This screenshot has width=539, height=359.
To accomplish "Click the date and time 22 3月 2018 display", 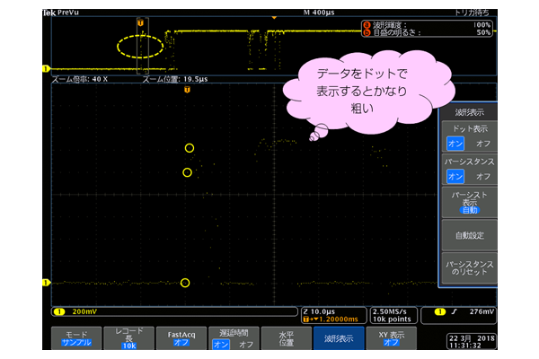I will (x=472, y=341).
